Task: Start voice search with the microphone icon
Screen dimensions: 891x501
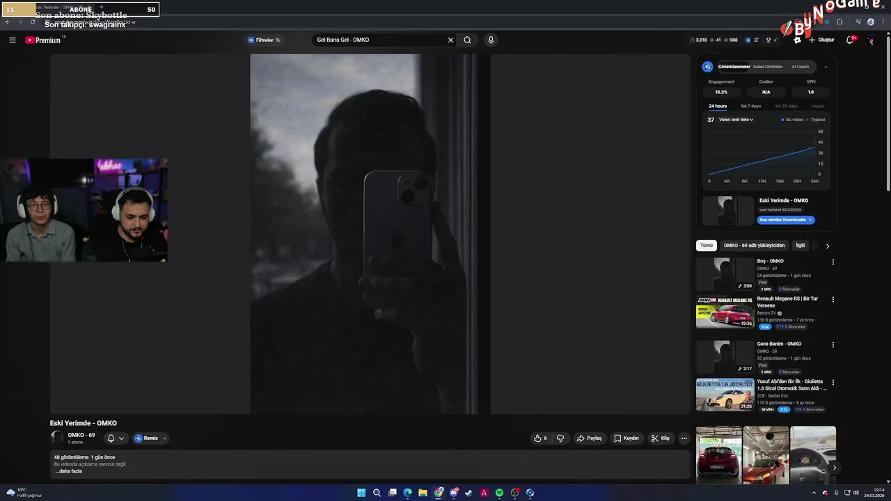Action: 491,40
